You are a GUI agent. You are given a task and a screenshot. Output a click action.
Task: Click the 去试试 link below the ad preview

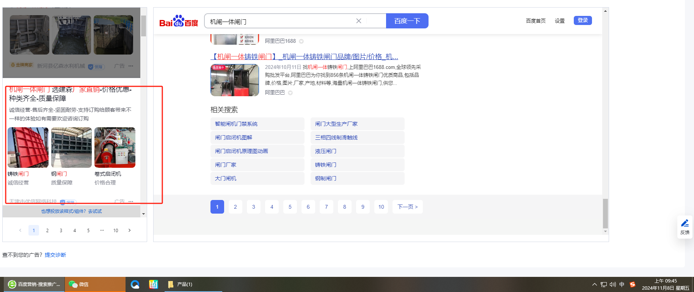click(95, 211)
